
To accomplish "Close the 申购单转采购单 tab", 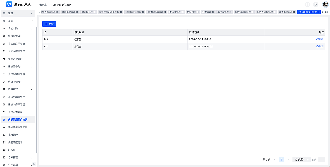I will coord(143,12).
